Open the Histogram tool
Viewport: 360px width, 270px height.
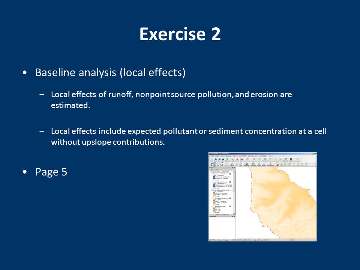coord(247,164)
